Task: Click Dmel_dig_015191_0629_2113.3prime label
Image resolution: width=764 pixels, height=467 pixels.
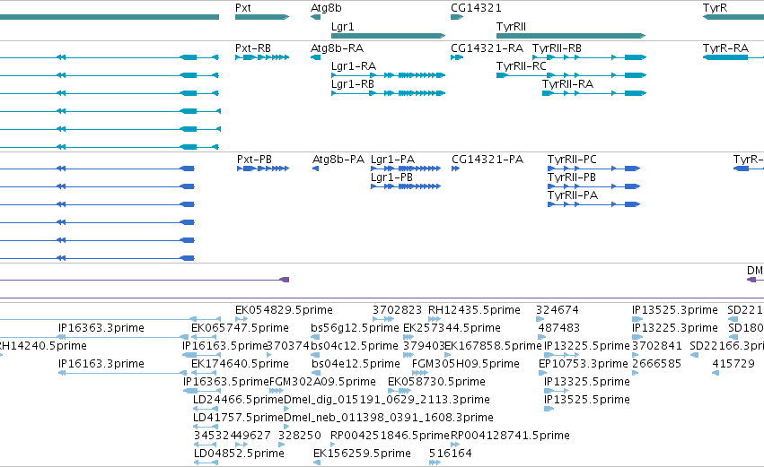Action: coord(387,401)
